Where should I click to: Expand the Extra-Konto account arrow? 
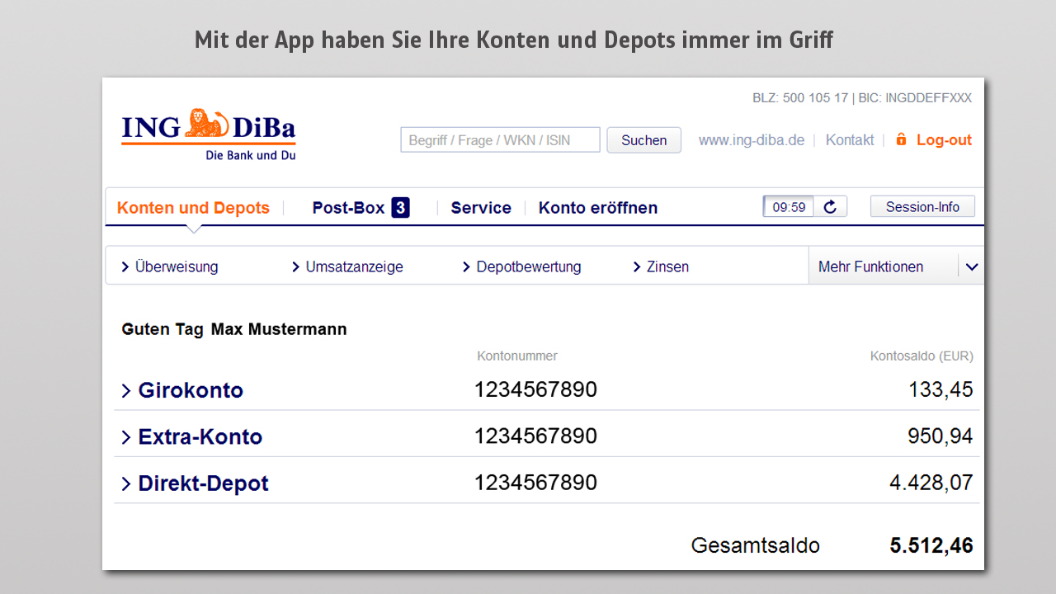coord(126,437)
